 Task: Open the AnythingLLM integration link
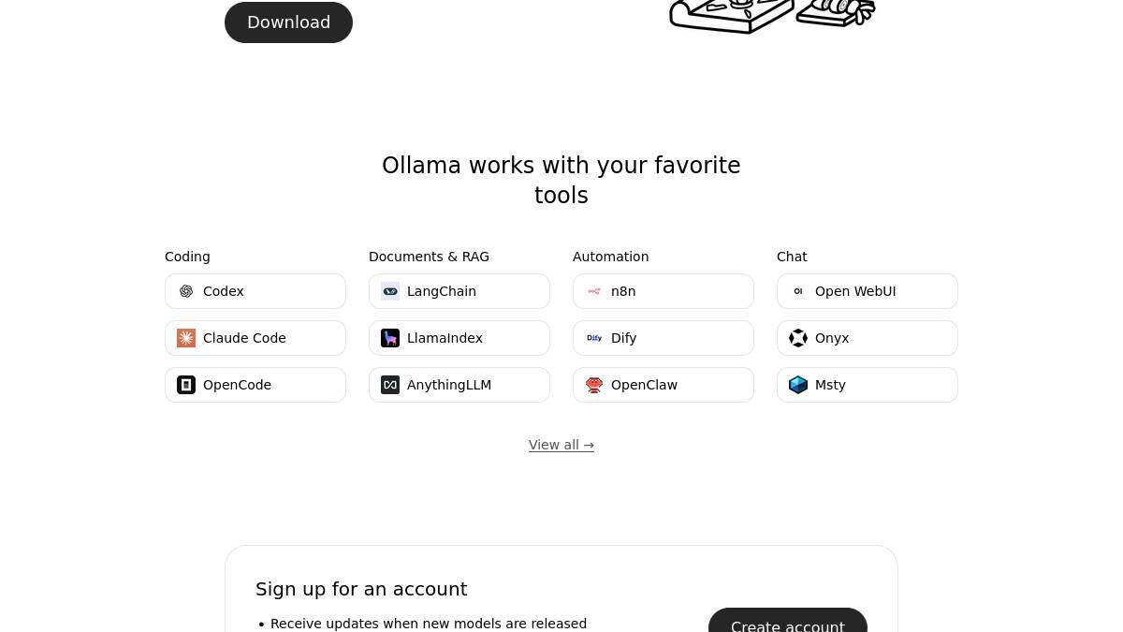[x=459, y=385]
